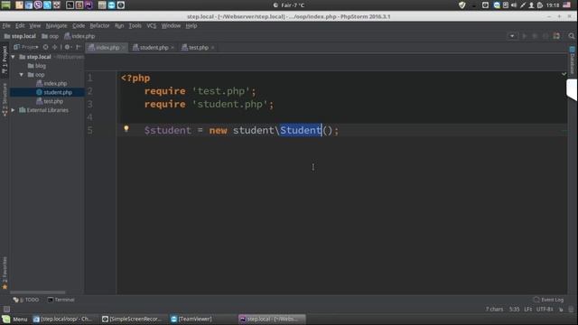Click the shield update manager tray icon
The width and height of the screenshot is (578, 325).
pos(461,5)
